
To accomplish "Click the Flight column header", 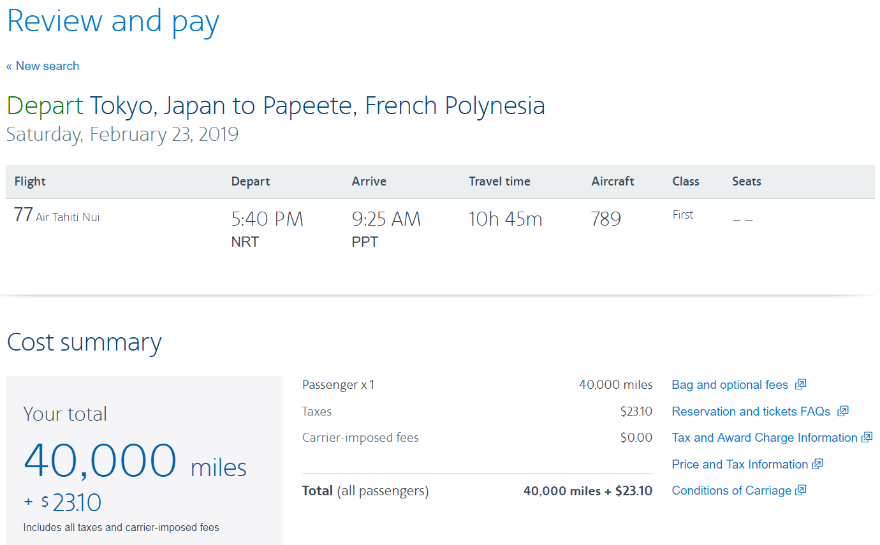I will 30,182.
